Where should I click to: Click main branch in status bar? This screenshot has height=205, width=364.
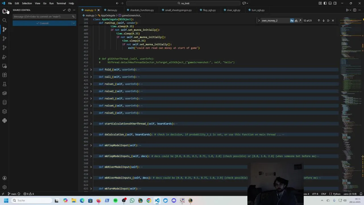point(12,194)
